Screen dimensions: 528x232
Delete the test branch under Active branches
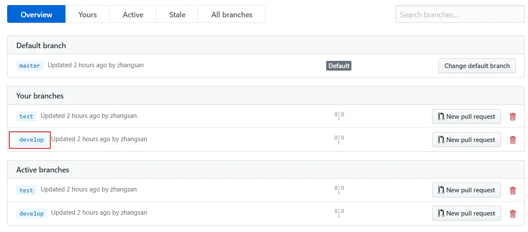click(513, 190)
